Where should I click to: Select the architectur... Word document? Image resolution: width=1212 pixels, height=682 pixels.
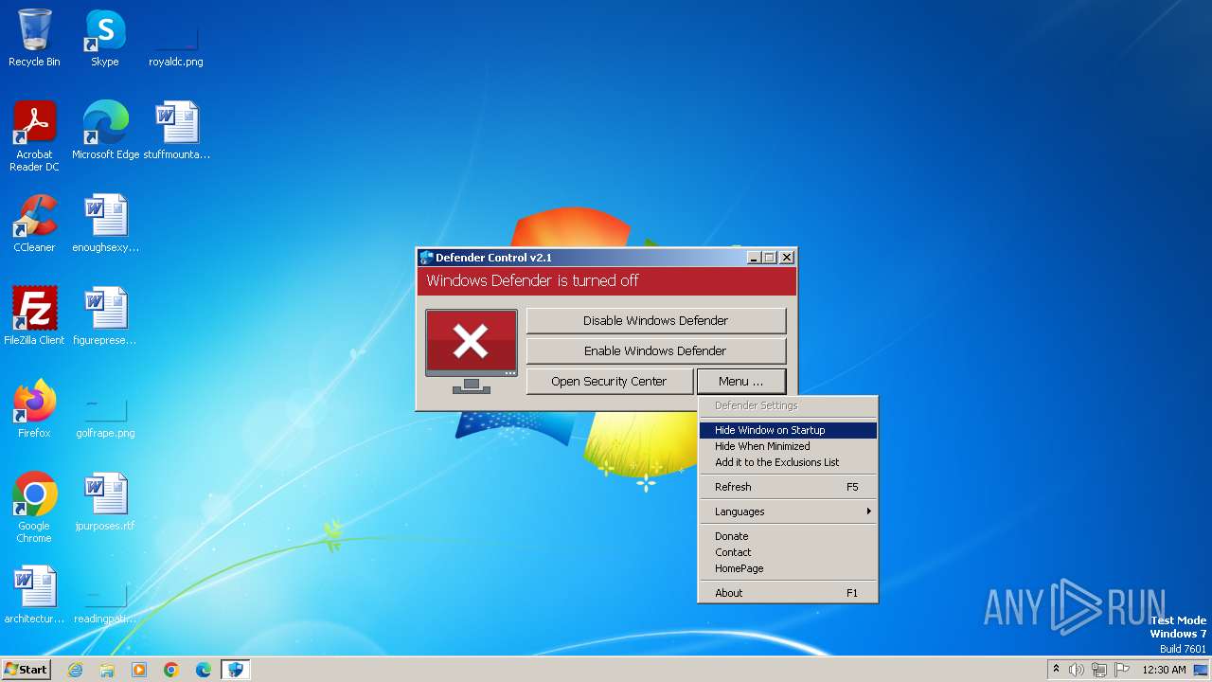point(34,594)
